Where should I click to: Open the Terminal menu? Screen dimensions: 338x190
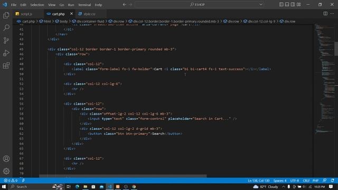[x=84, y=5]
